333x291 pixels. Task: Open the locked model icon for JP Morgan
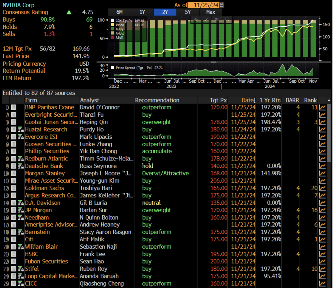(21, 210)
